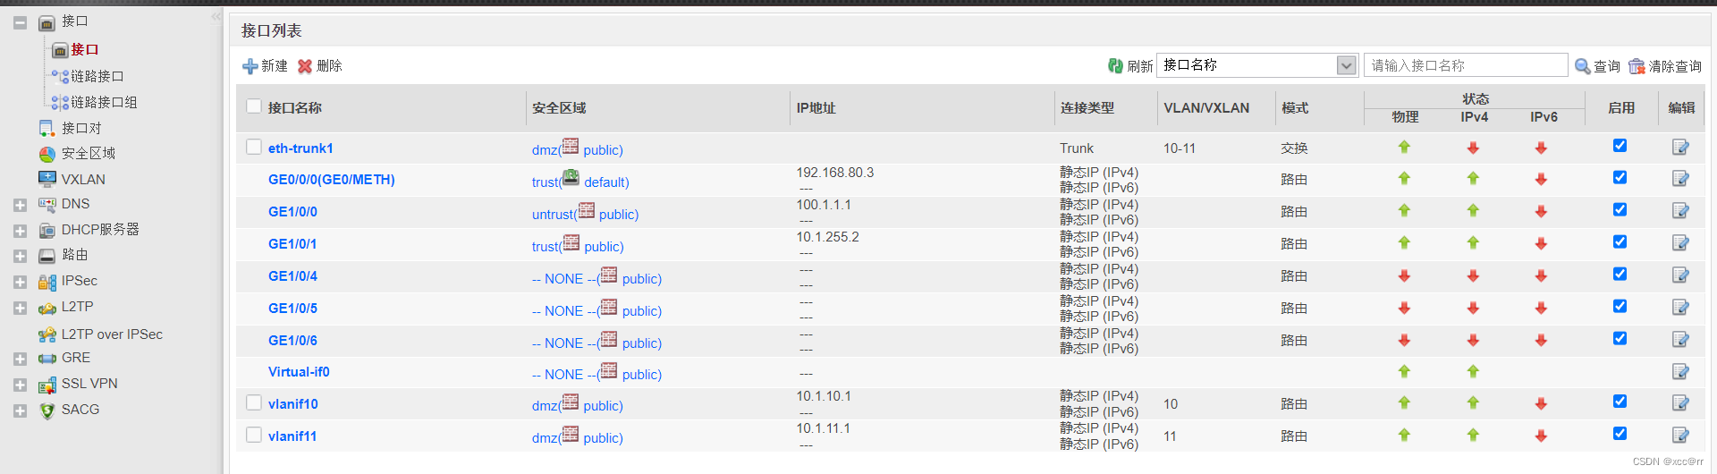The height and width of the screenshot is (474, 1717).
Task: Expand the DHCP服务器 tree node
Action: pos(20,231)
